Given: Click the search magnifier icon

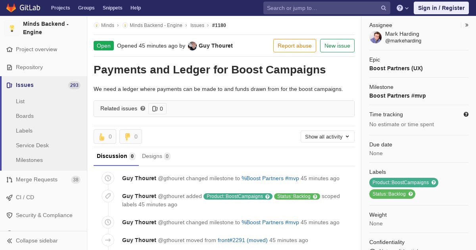Looking at the screenshot, I should click(x=384, y=8).
